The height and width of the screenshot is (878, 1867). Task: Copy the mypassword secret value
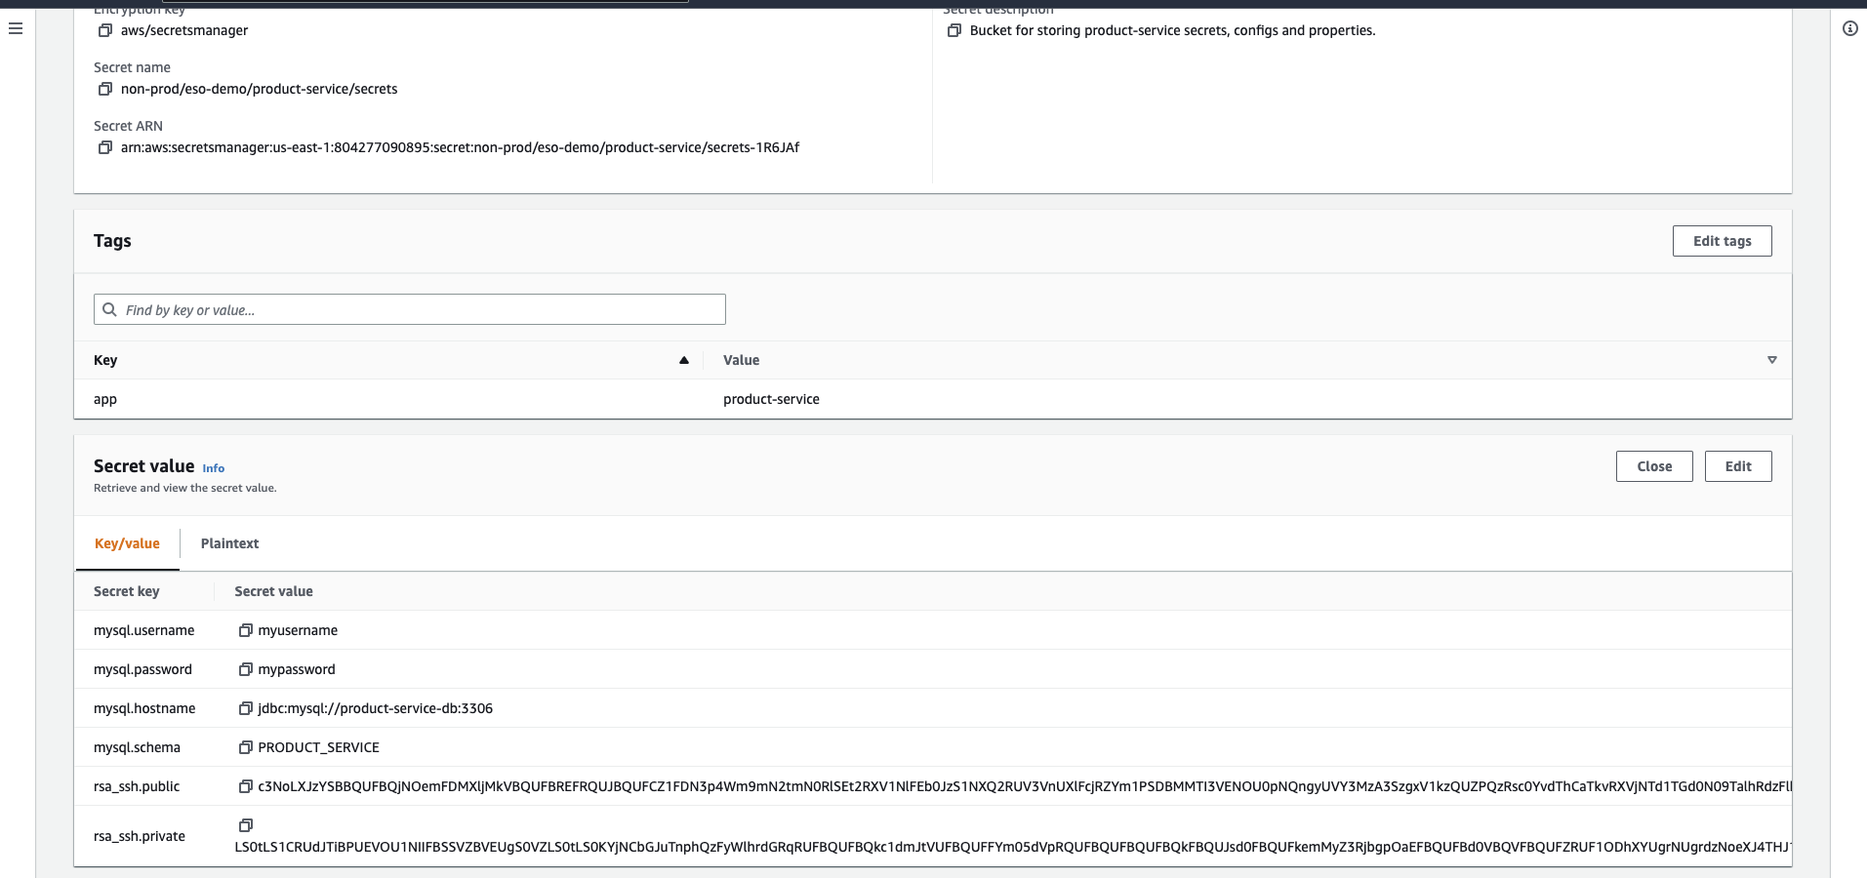click(x=246, y=670)
